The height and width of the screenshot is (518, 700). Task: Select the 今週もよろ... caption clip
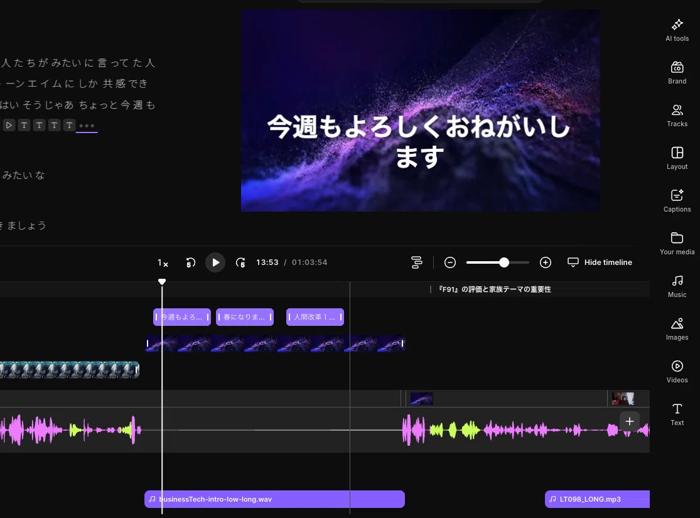tap(181, 317)
